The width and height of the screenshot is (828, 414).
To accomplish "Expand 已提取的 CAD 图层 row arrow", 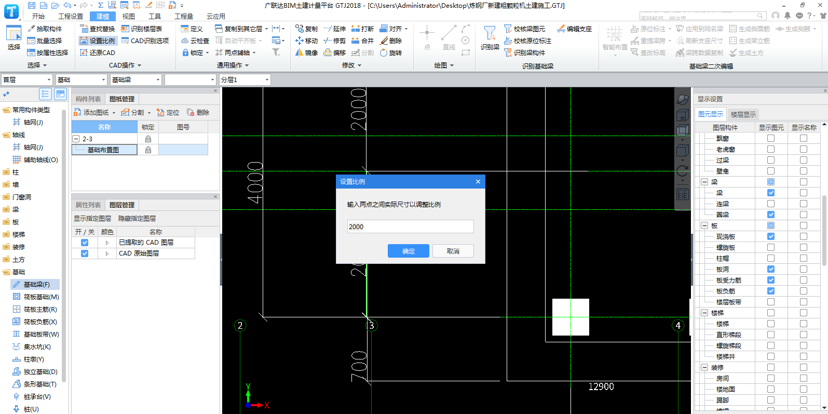I will point(107,243).
